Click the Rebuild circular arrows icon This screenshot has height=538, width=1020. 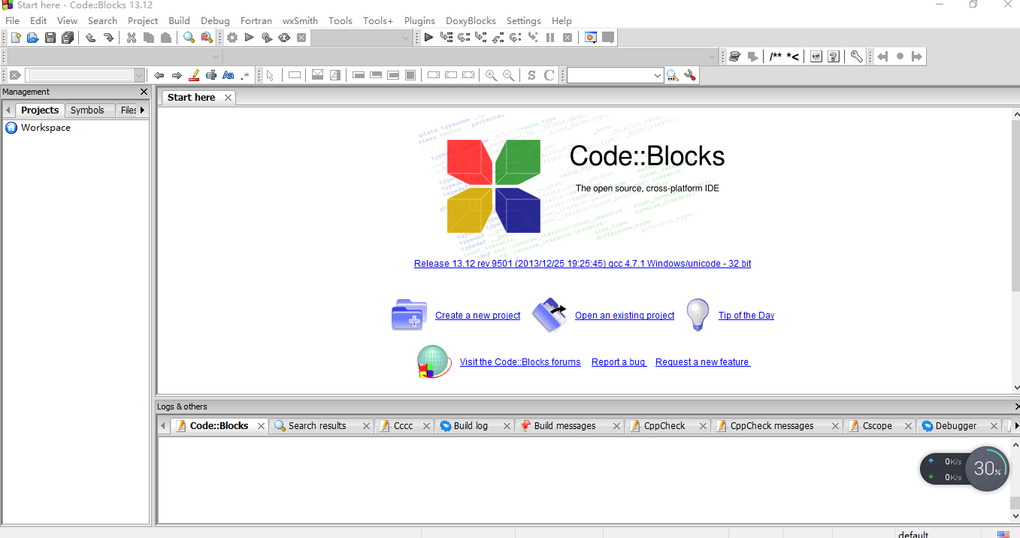pyautogui.click(x=284, y=38)
